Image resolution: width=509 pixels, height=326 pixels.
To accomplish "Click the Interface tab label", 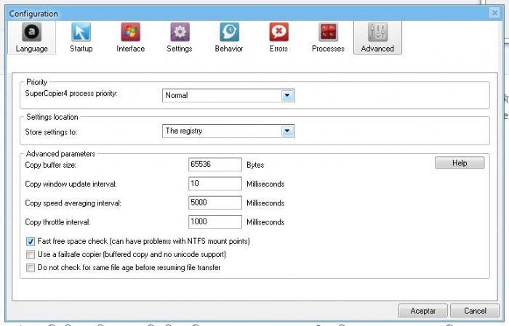I will 130,49.
